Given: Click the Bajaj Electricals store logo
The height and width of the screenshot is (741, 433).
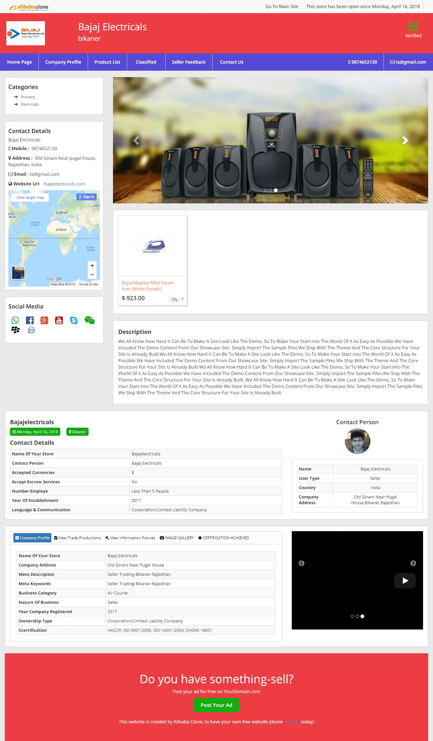Looking at the screenshot, I should tap(26, 33).
